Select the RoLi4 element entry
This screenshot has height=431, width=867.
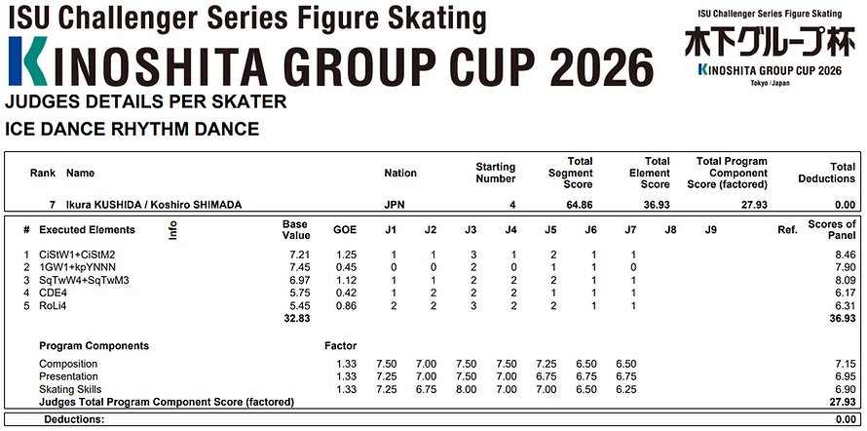(x=53, y=306)
